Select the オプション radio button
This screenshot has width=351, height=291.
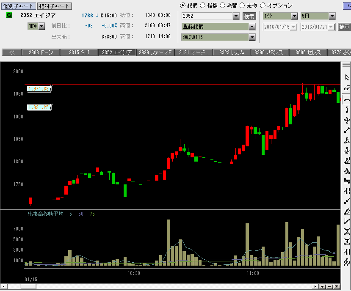(263, 5)
